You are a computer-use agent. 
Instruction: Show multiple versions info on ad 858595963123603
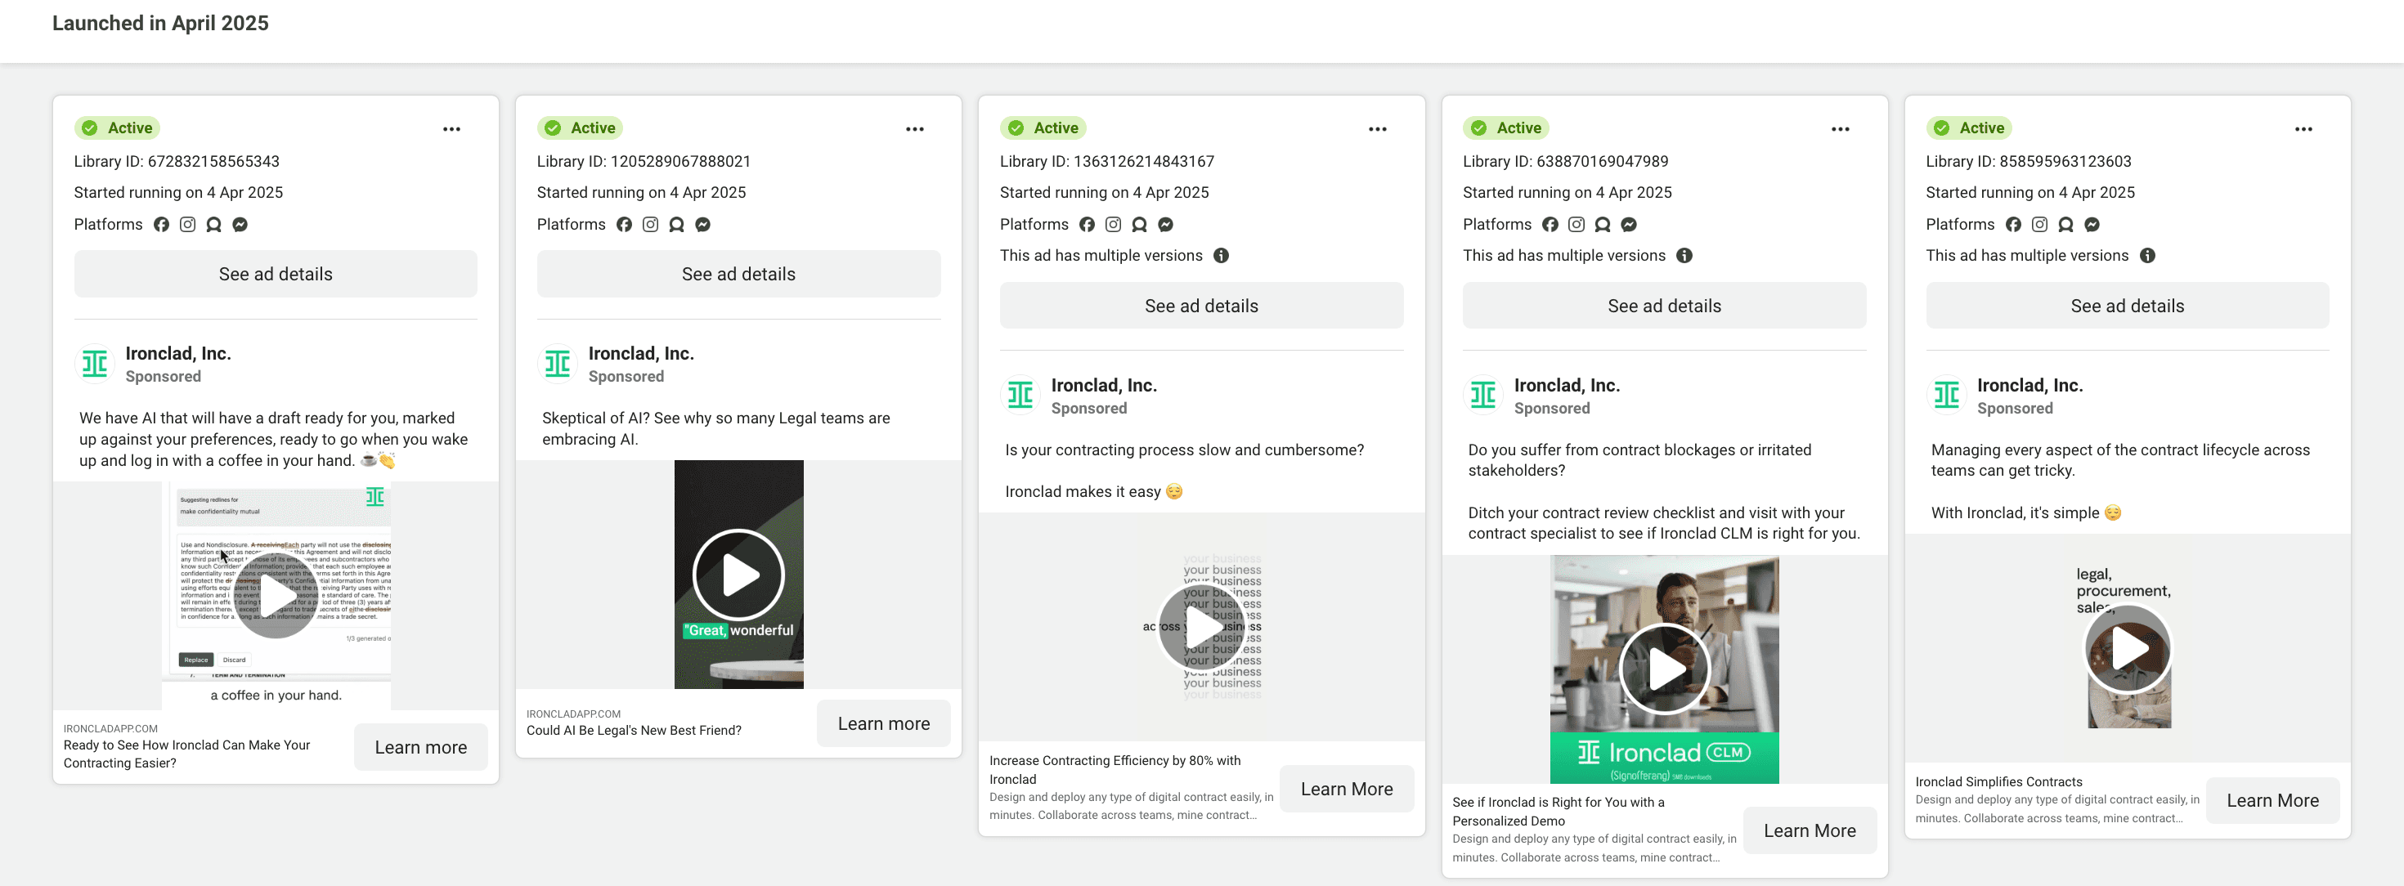pos(2147,256)
